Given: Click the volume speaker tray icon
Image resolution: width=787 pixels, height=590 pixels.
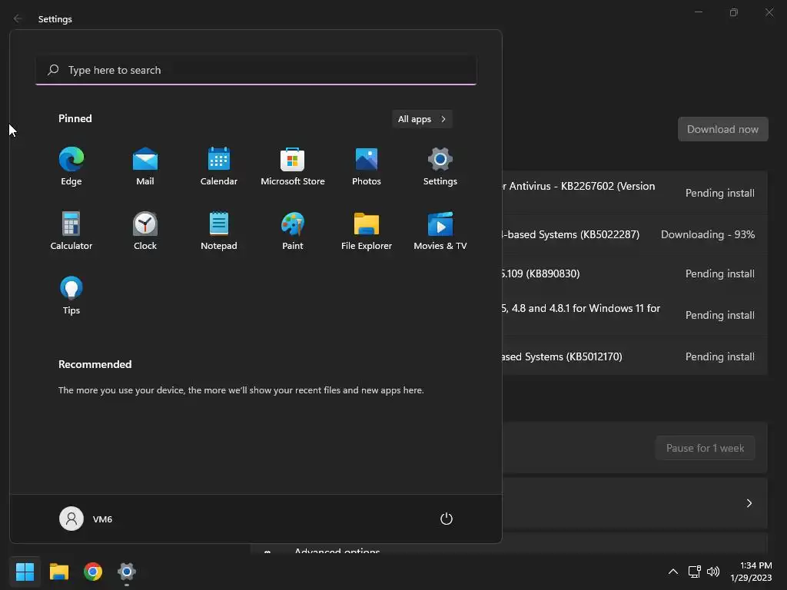Looking at the screenshot, I should click(x=712, y=572).
